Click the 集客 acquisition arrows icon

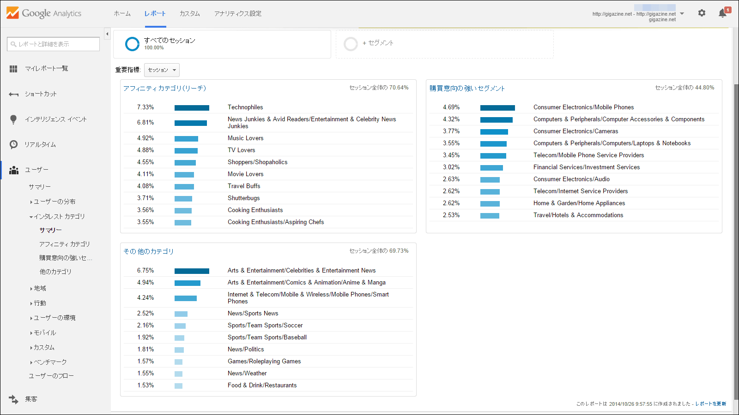tap(13, 399)
